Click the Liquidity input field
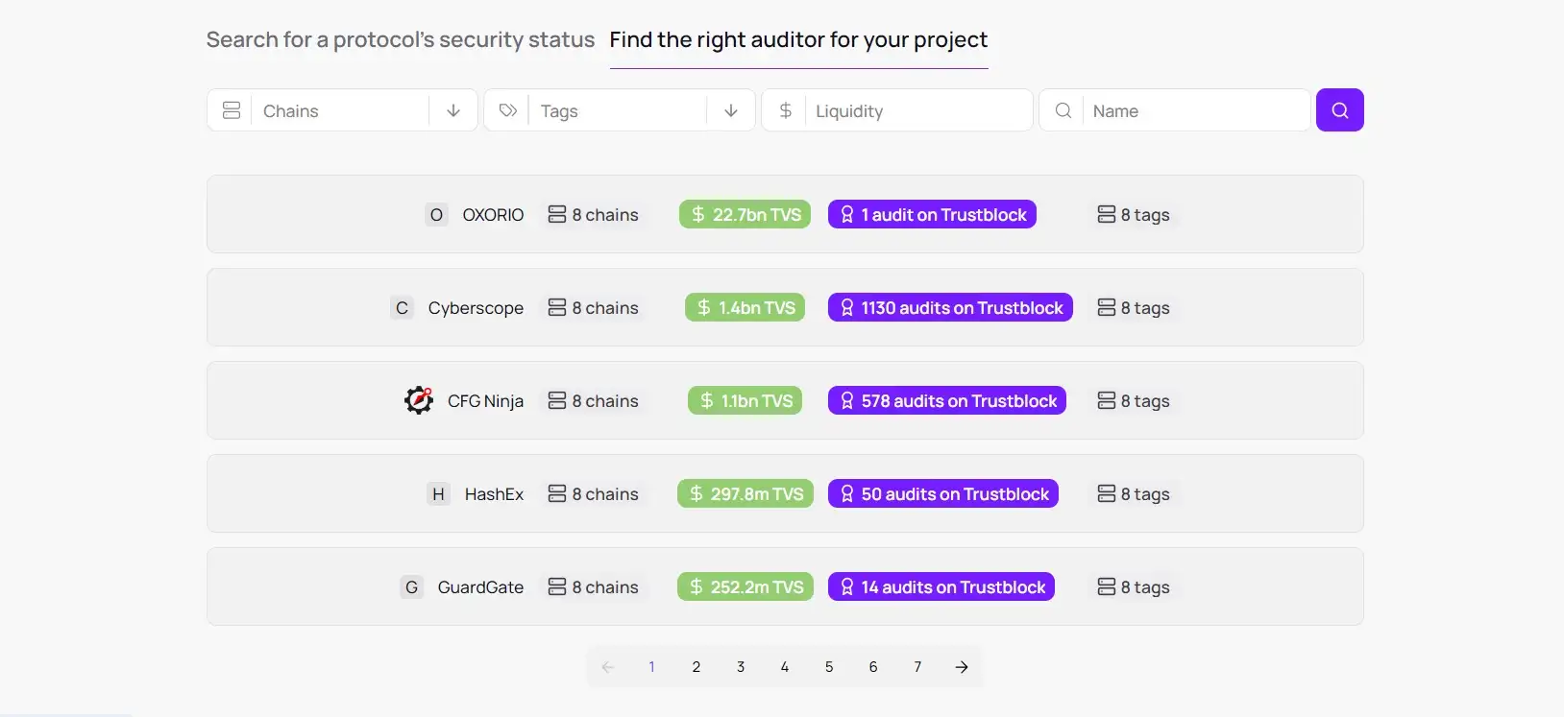Viewport: 1564px width, 717px height. click(x=897, y=110)
